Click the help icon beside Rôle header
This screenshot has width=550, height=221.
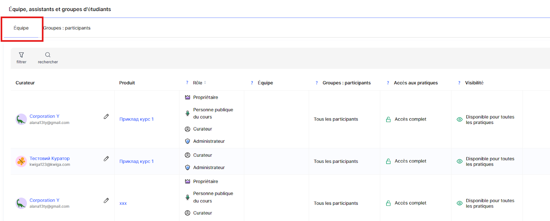tap(187, 83)
